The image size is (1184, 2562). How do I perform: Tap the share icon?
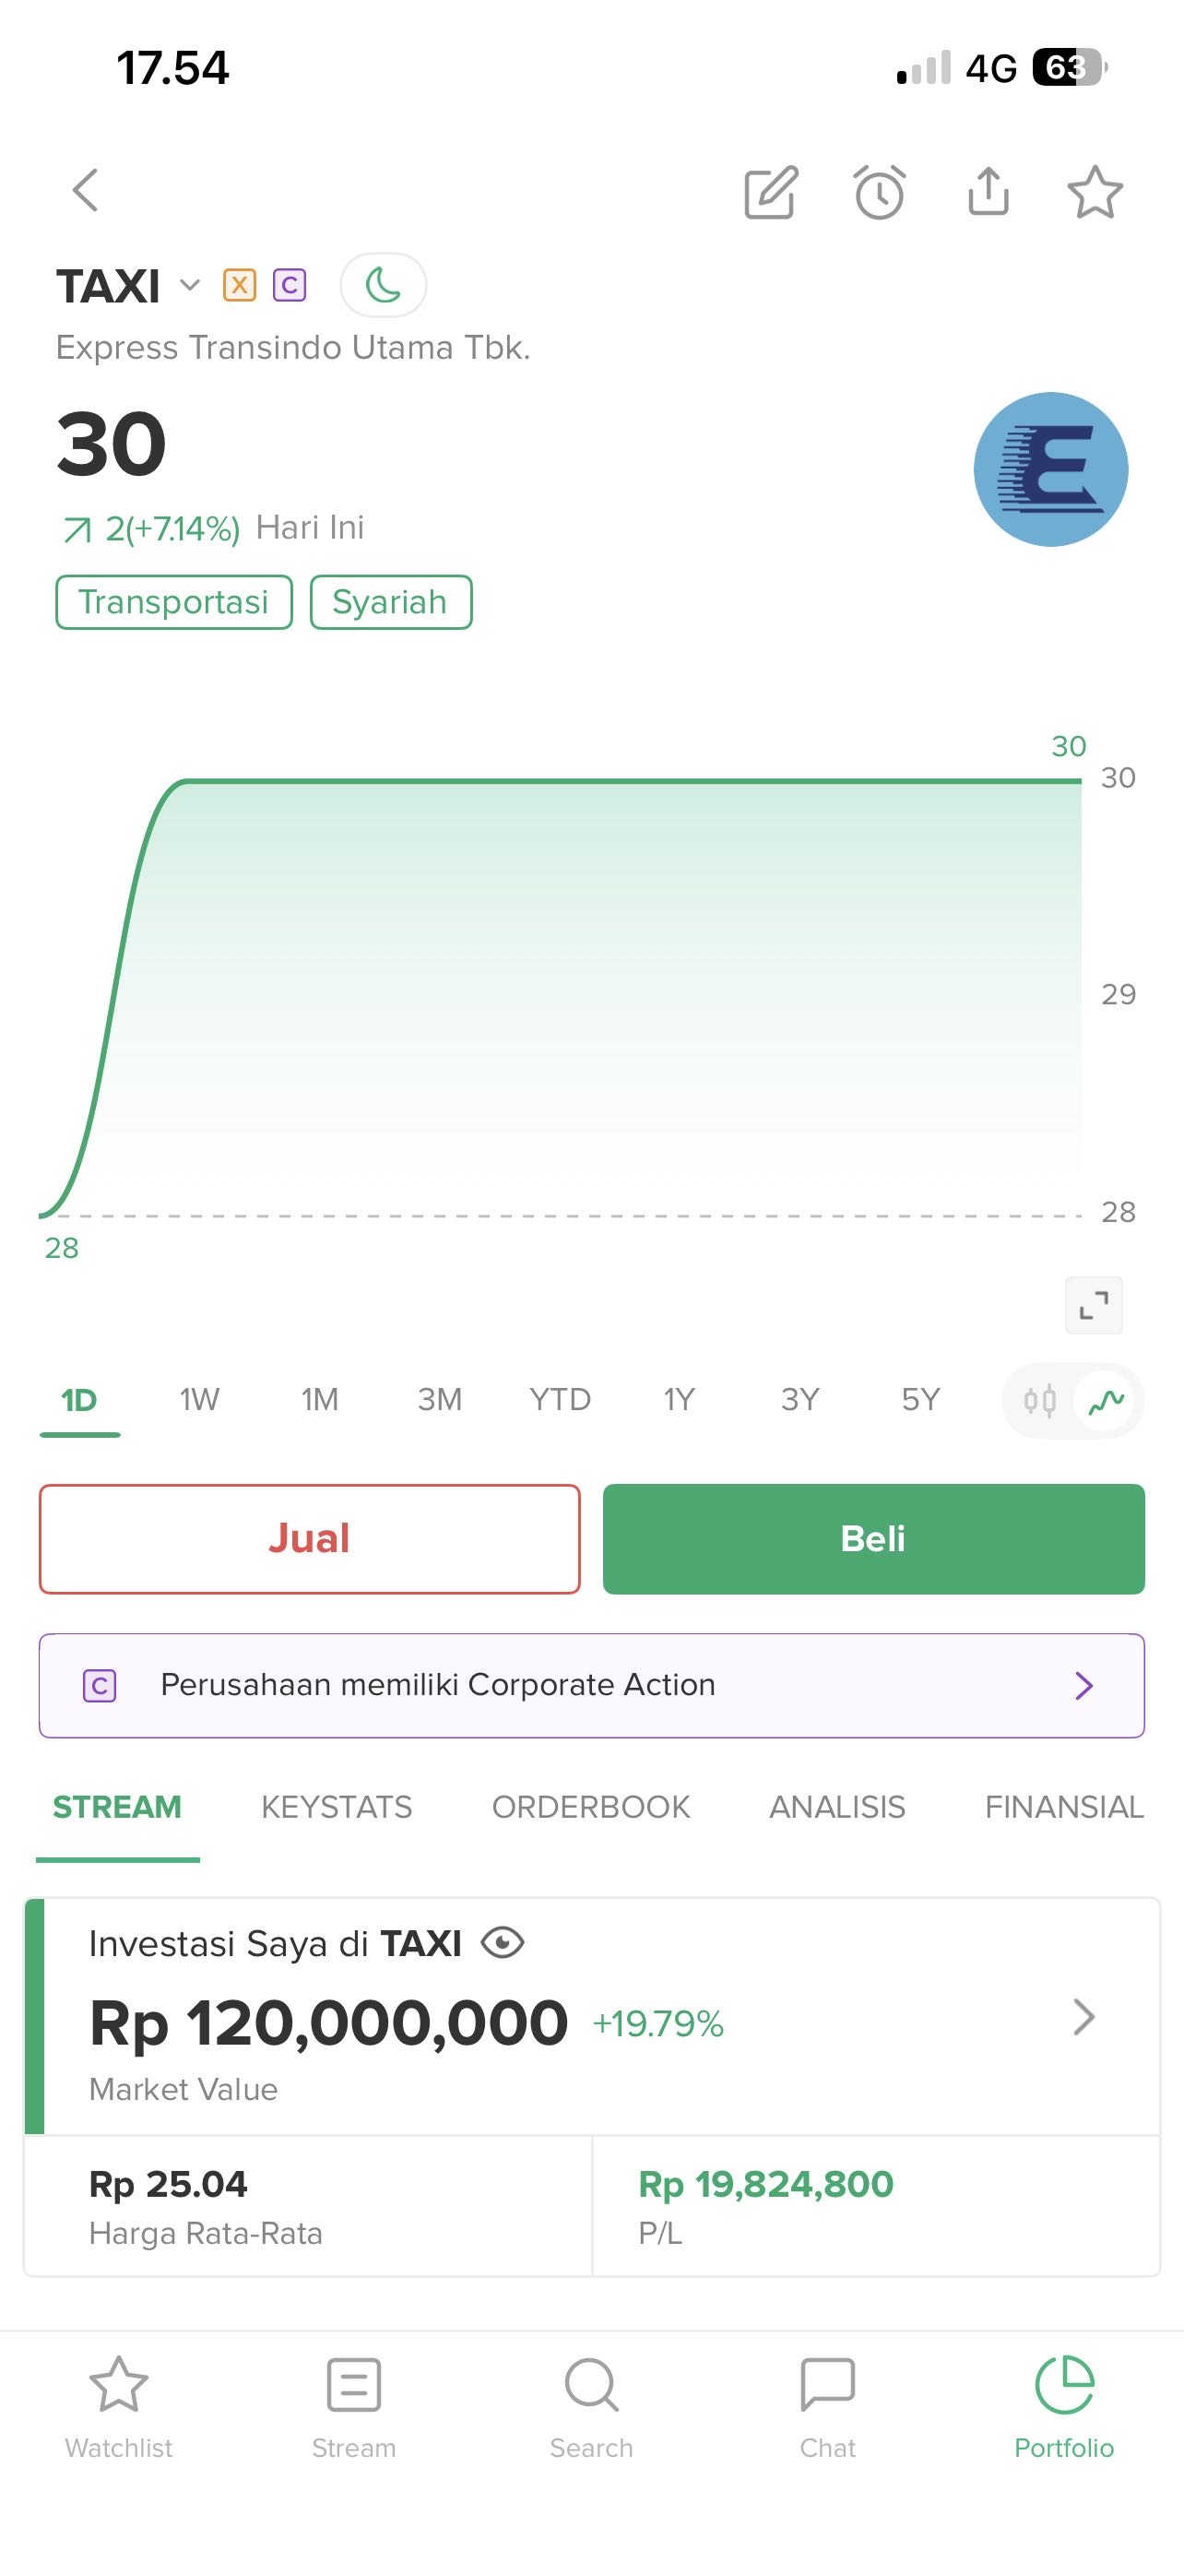[x=989, y=191]
